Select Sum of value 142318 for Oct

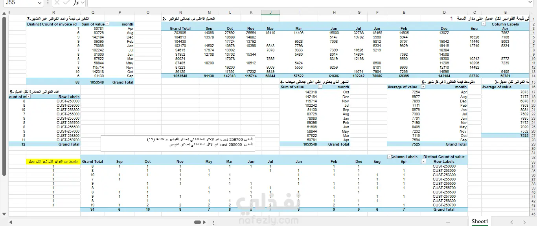(311, 92)
